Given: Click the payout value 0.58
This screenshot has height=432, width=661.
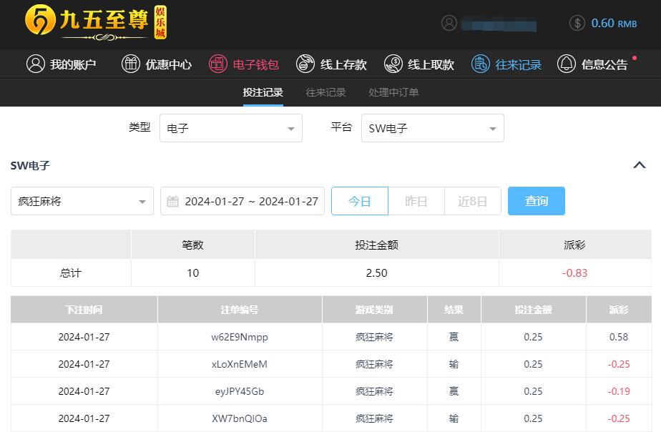Looking at the screenshot, I should point(618,337).
